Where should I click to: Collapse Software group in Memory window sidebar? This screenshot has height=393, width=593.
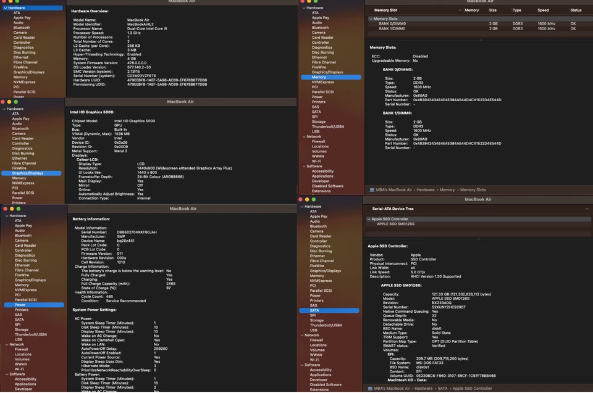pyautogui.click(x=304, y=167)
